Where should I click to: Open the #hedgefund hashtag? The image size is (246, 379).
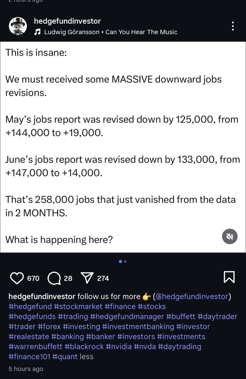(x=30, y=307)
